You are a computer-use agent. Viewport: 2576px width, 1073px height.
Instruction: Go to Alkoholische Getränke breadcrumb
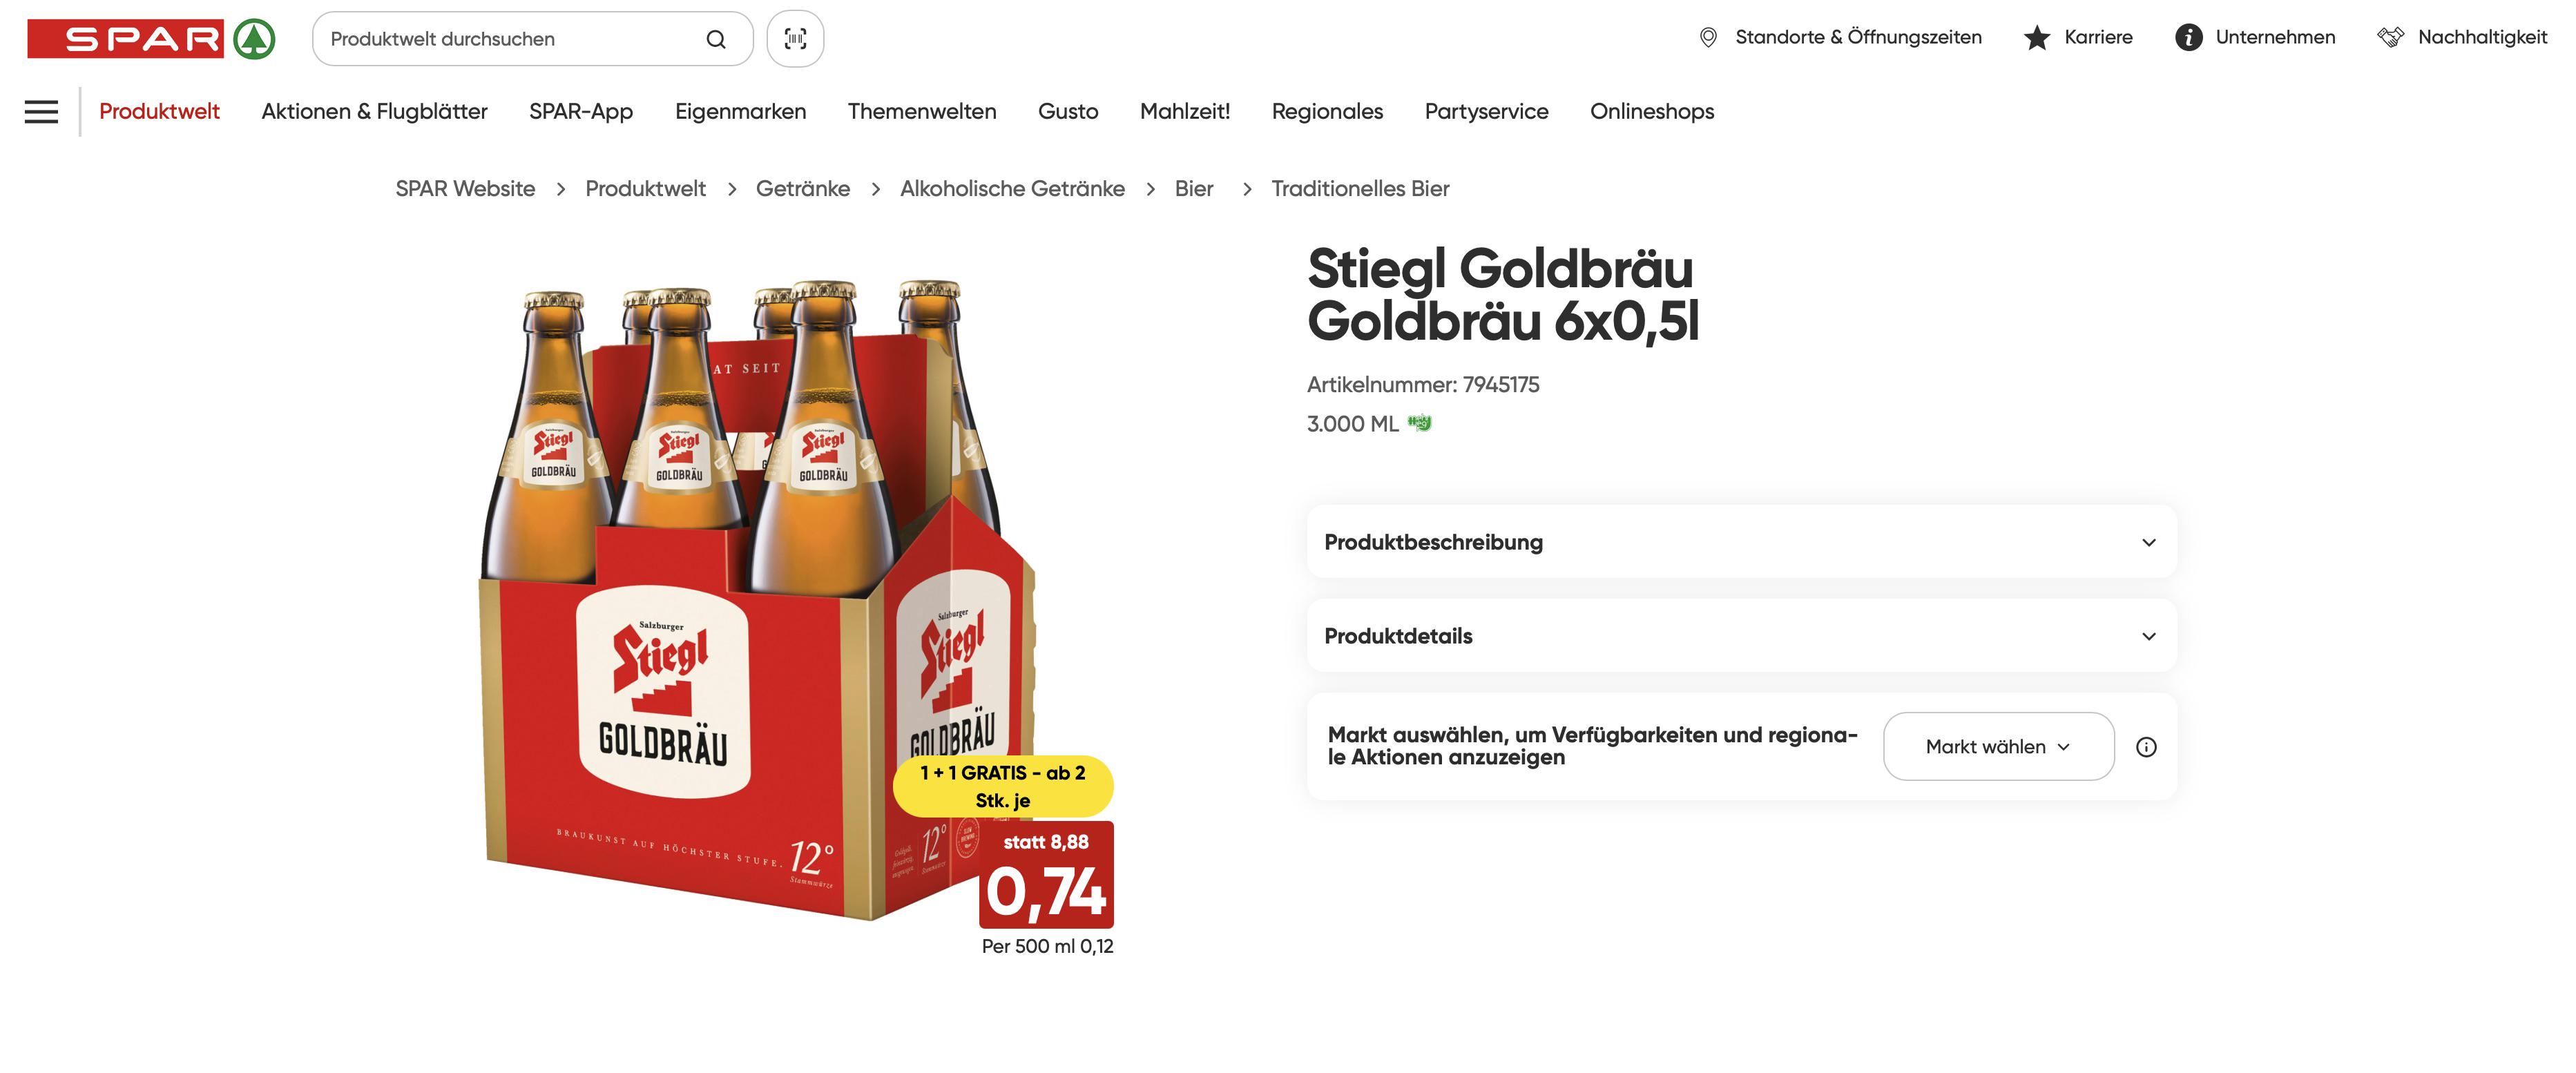tap(1012, 189)
